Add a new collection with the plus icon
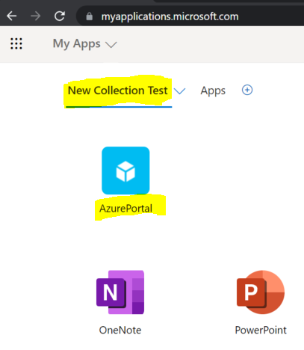 click(247, 90)
